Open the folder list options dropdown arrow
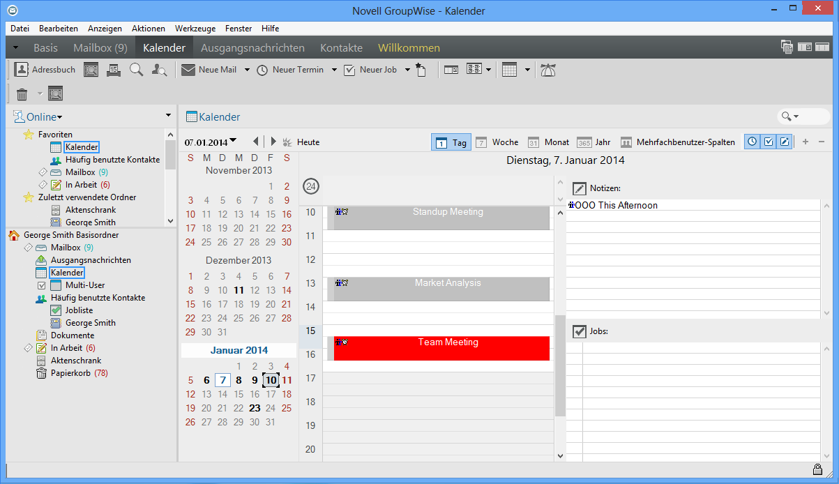839x484 pixels. click(168, 115)
